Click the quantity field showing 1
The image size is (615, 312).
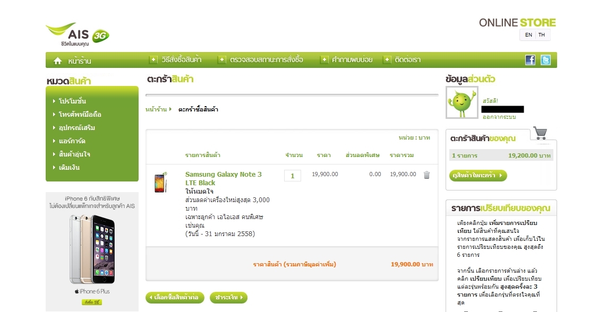pos(293,176)
